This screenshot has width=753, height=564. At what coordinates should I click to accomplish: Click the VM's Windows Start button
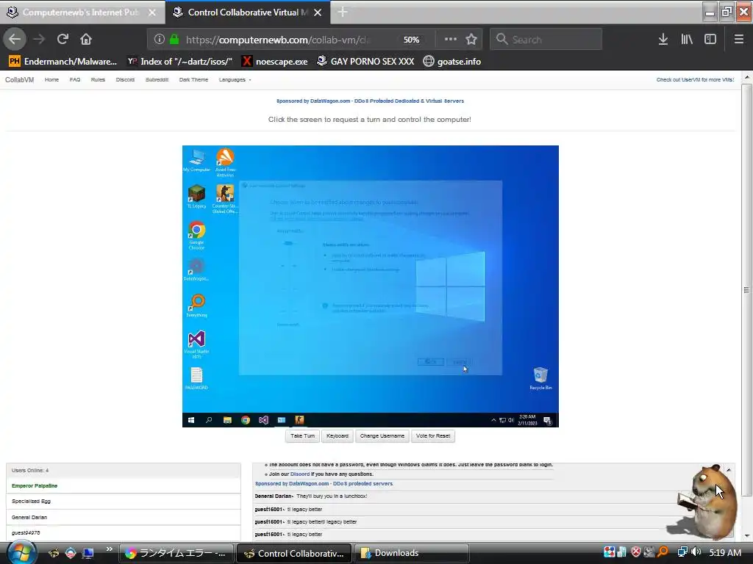[191, 420]
